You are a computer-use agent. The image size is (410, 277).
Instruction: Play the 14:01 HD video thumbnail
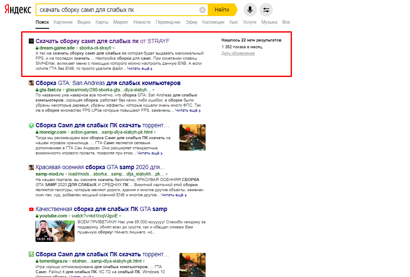point(55,231)
